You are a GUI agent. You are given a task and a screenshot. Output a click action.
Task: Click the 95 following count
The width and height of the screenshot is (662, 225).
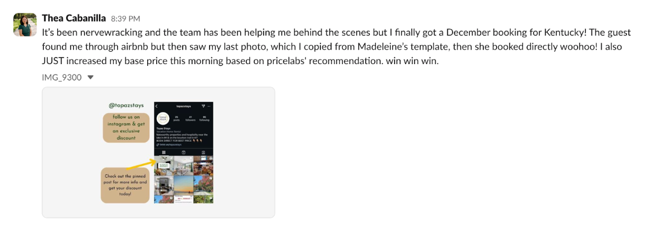(205, 119)
